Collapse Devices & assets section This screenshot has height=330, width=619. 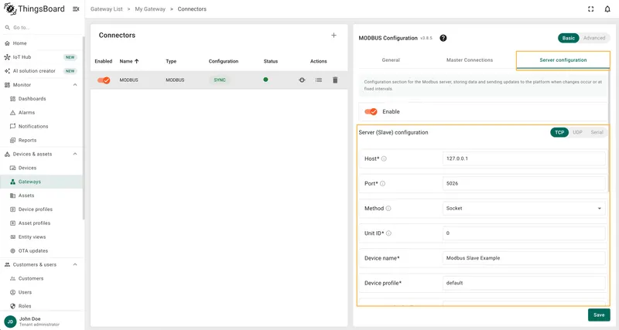[75, 154]
